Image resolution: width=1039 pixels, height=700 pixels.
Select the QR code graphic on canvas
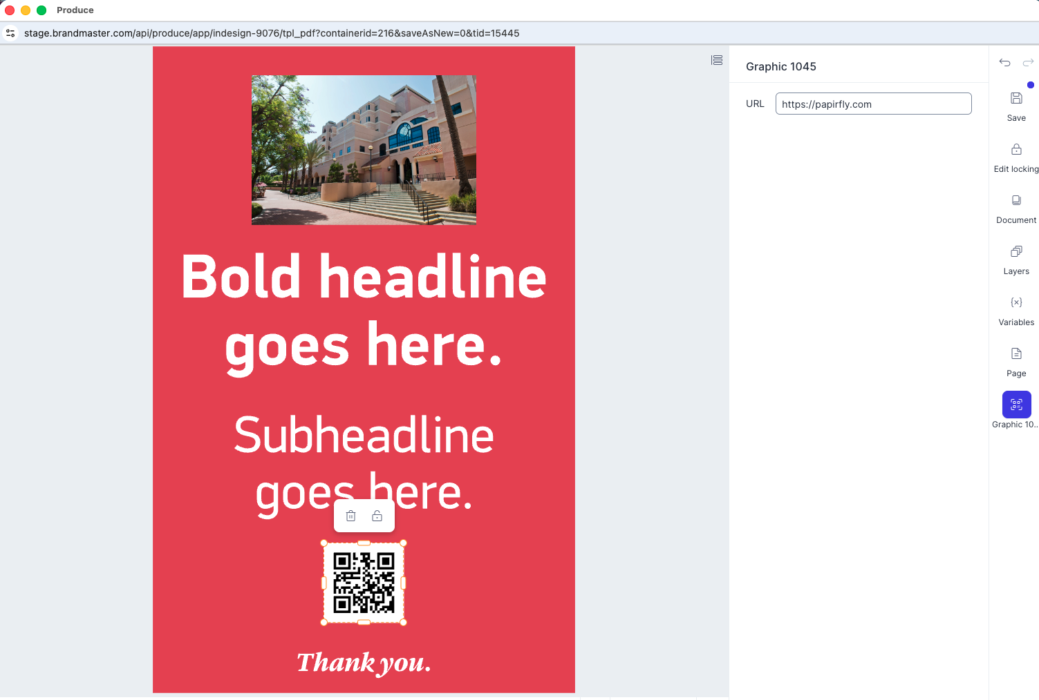tap(364, 583)
